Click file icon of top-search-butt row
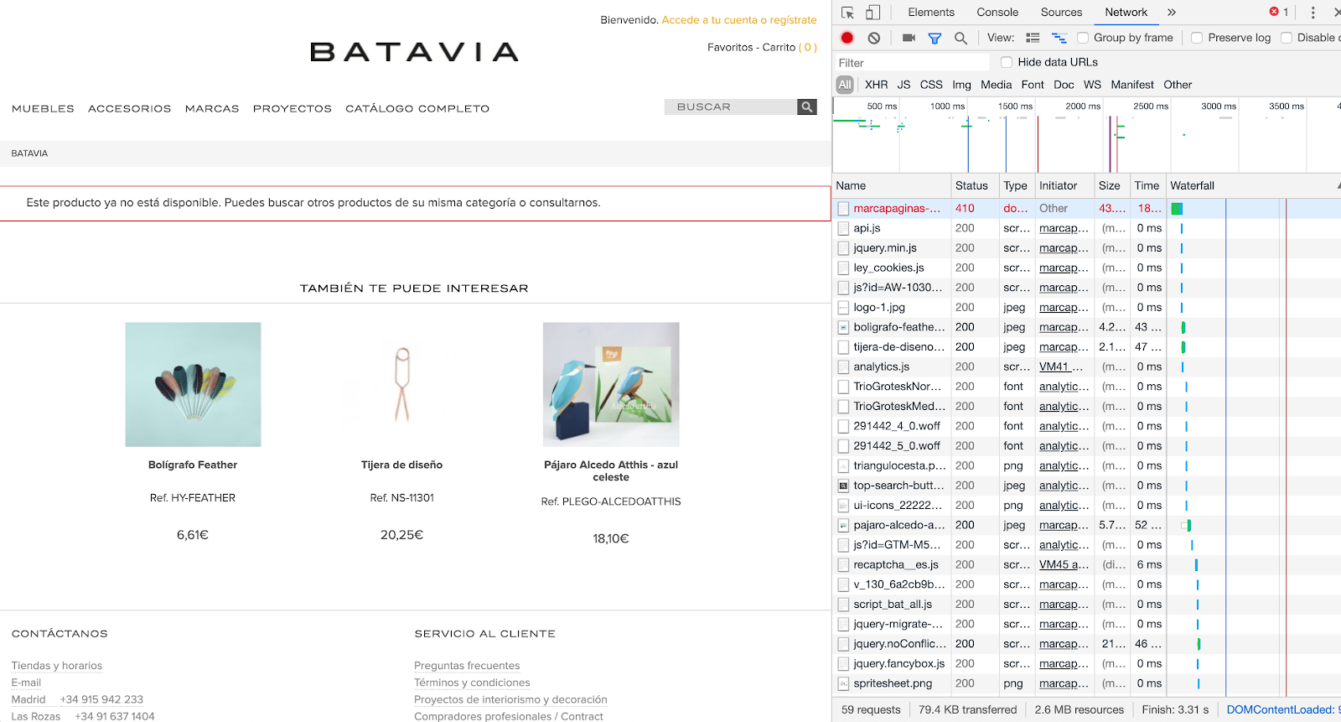 pyautogui.click(x=843, y=486)
